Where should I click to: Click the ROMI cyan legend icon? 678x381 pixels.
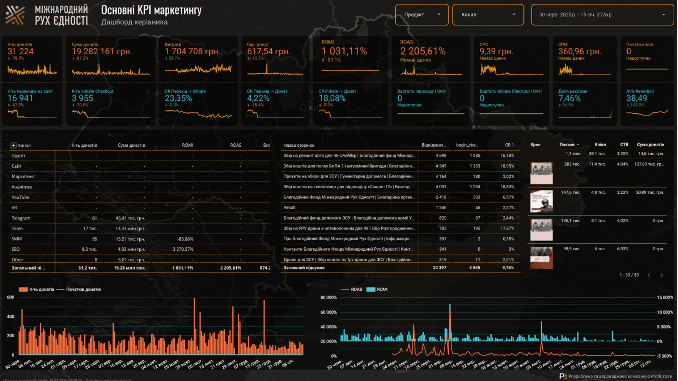(370, 289)
